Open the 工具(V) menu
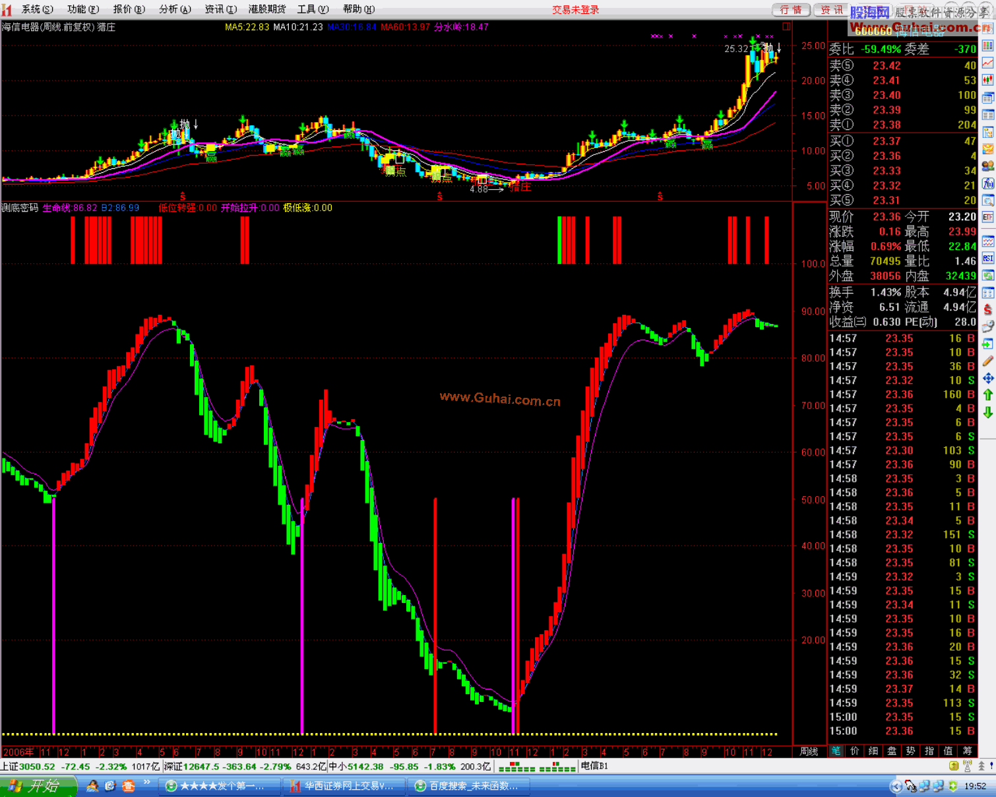The width and height of the screenshot is (996, 797). [x=313, y=9]
